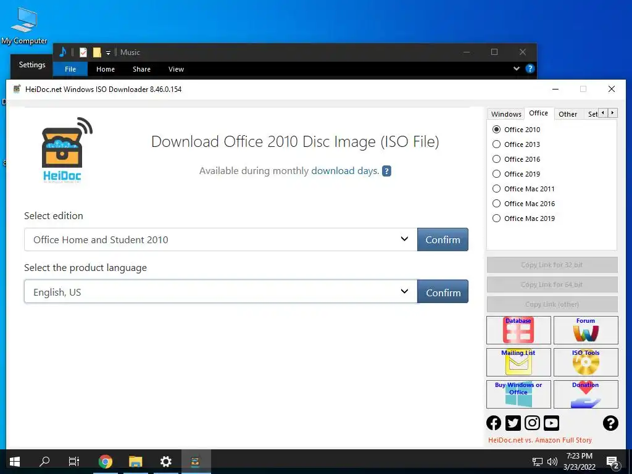The width and height of the screenshot is (632, 474).
Task: Open Share tab in Music window
Action: 141,69
